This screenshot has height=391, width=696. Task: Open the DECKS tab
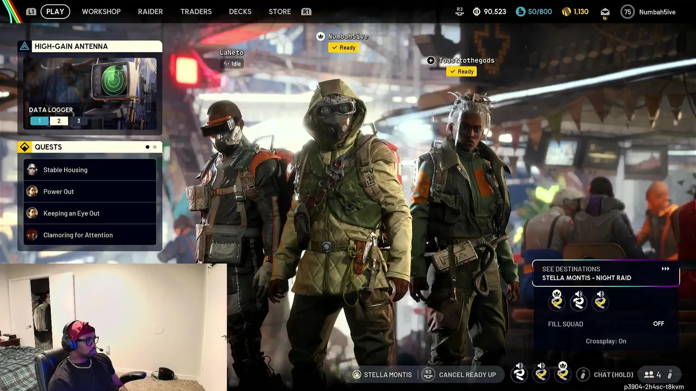240,11
